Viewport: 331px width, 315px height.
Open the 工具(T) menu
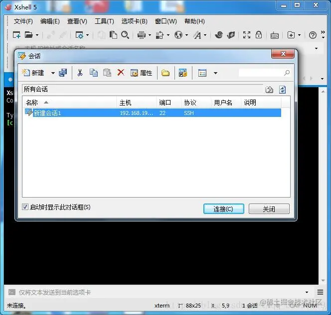(104, 21)
